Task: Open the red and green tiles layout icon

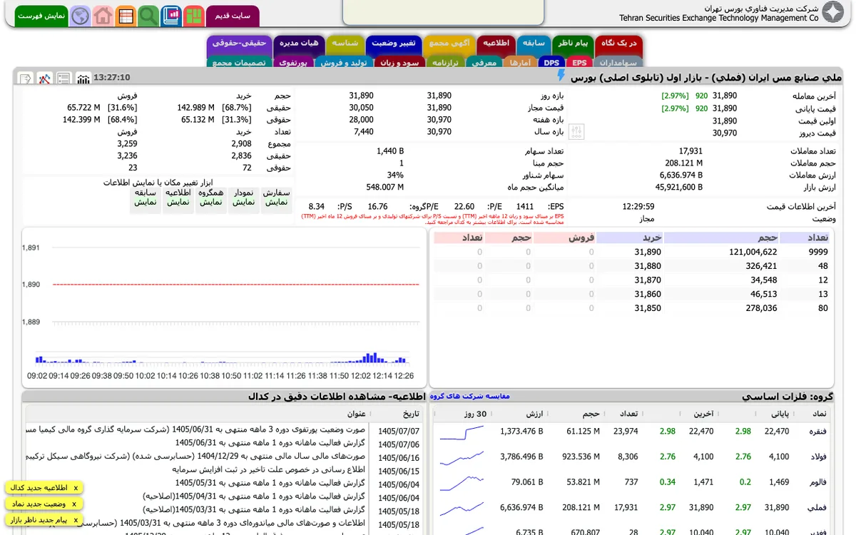Action: (x=194, y=15)
